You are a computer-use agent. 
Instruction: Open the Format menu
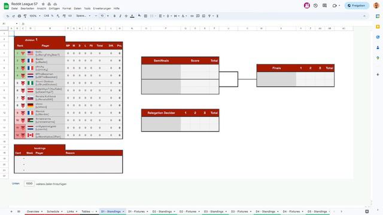click(x=66, y=8)
